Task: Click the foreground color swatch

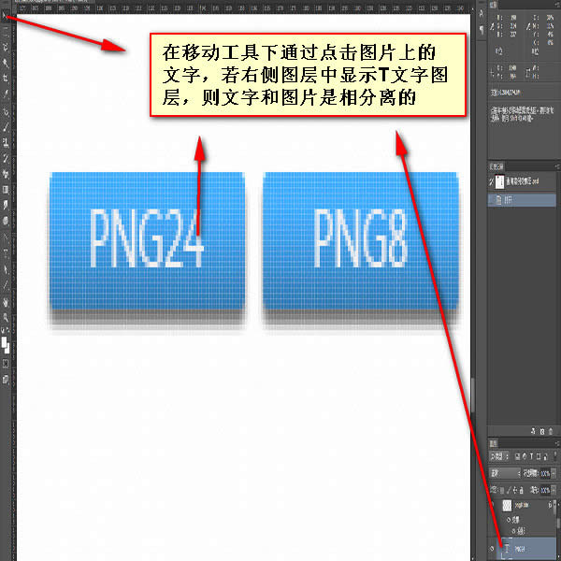Action: tap(5, 343)
